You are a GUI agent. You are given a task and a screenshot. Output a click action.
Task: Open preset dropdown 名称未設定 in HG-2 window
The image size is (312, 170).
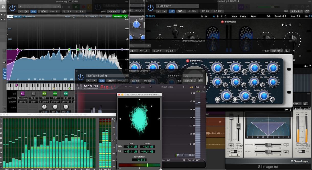click(x=177, y=6)
